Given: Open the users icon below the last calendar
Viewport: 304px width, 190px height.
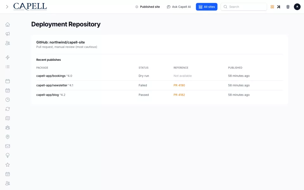Looking at the screenshot, I should pyautogui.click(x=8, y=183).
